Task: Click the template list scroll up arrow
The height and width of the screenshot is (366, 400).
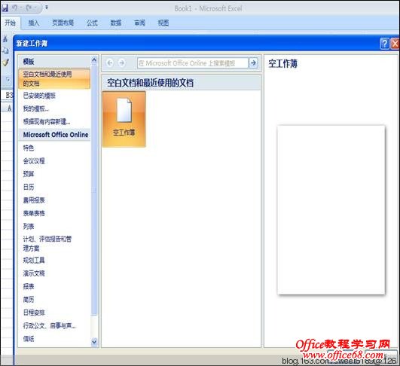Action: tap(94, 60)
